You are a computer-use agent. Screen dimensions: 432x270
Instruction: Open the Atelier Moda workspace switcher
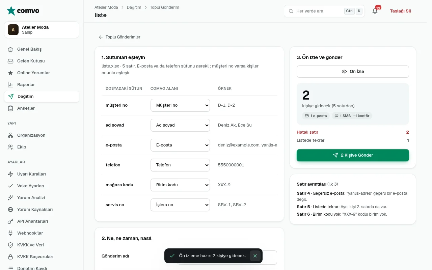[x=42, y=30]
